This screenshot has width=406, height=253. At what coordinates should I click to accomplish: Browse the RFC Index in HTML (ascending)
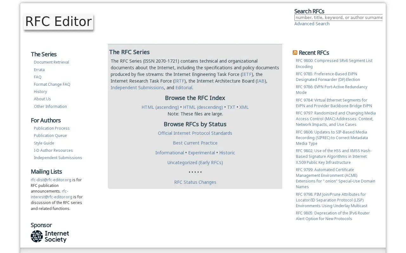(160, 107)
